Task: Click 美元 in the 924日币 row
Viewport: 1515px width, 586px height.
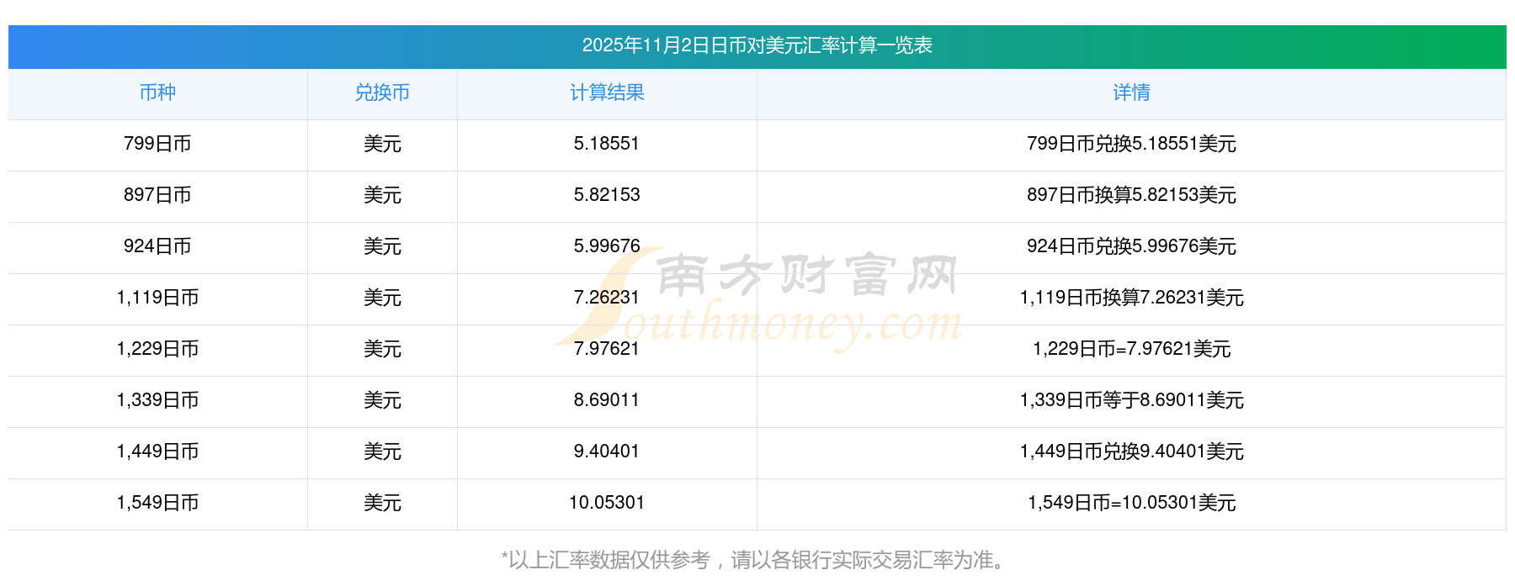Action: pyautogui.click(x=382, y=246)
